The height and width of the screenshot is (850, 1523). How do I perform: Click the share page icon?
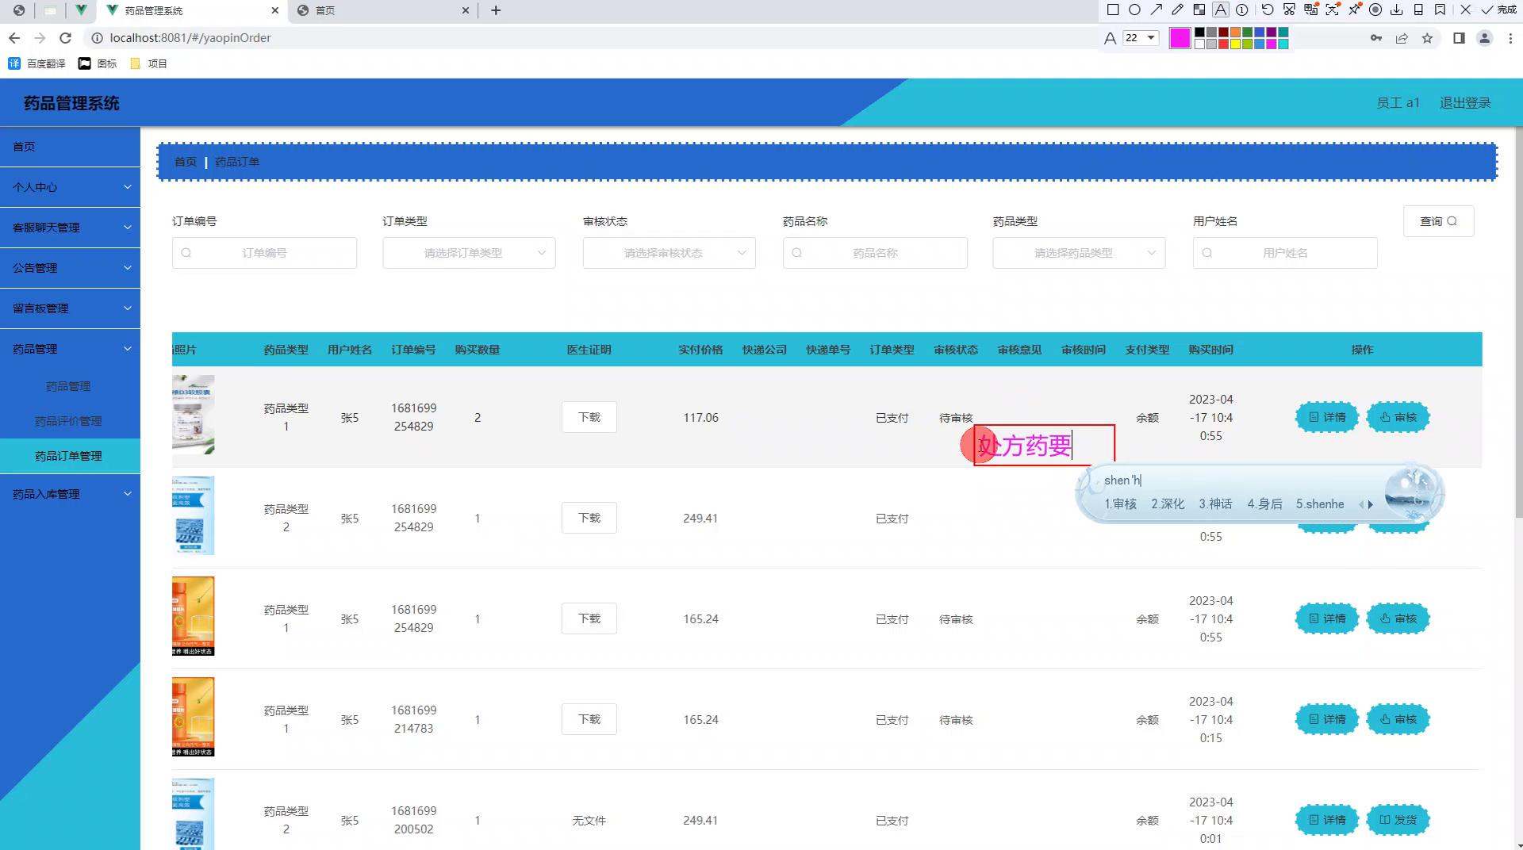[x=1402, y=38]
